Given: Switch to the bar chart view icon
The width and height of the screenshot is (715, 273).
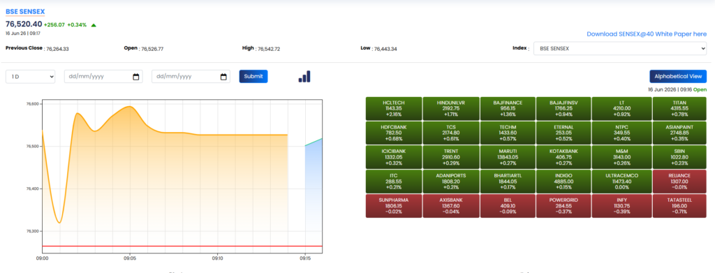Looking at the screenshot, I should (x=304, y=77).
